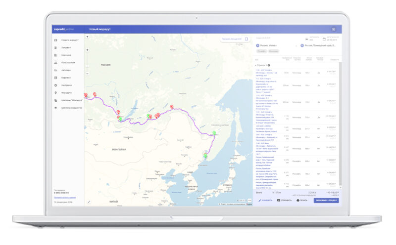Image resolution: width=396 pixels, height=245 pixels.
Task: Click the map zoom slider track
Action: click(87, 62)
